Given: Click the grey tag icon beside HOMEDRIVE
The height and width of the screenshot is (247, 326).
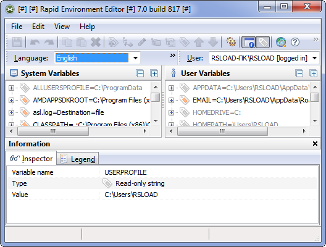Looking at the screenshot, I should 185,112.
